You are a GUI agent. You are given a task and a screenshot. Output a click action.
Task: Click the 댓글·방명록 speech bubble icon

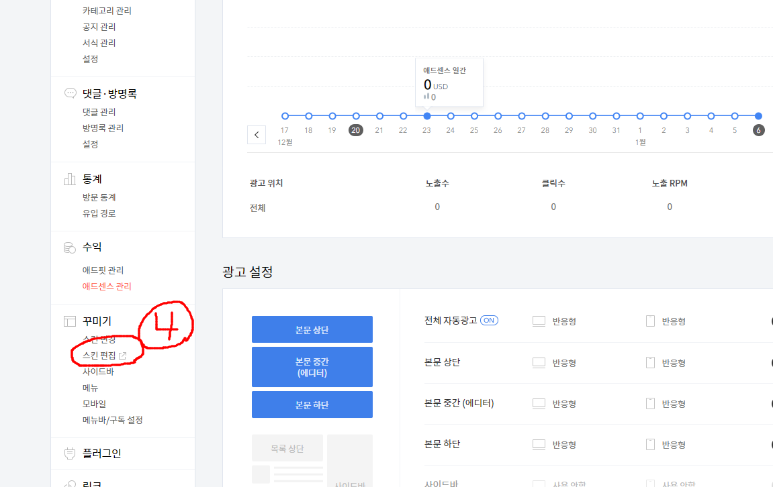71,93
